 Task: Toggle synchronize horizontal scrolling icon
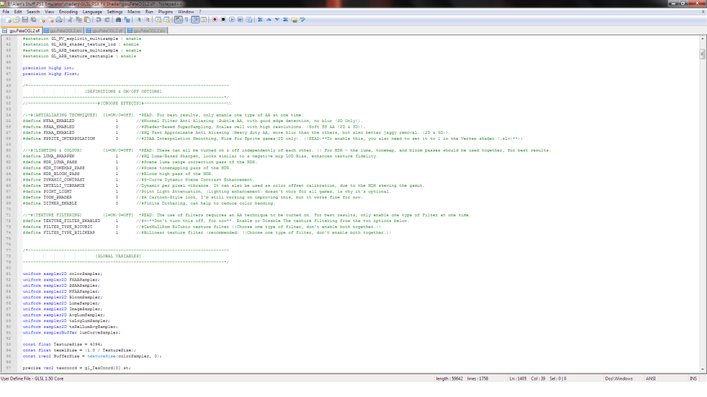coord(167,20)
